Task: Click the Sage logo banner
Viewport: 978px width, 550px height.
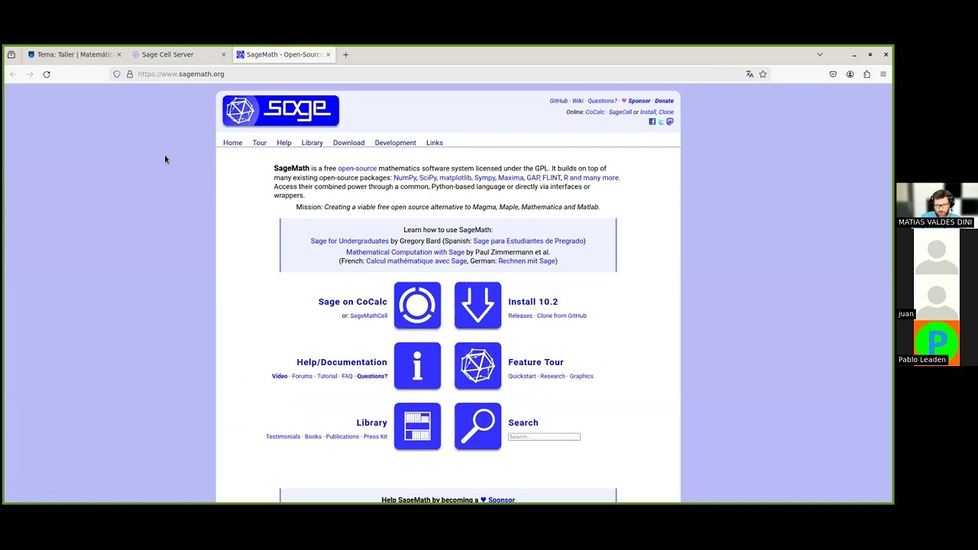Action: click(280, 111)
